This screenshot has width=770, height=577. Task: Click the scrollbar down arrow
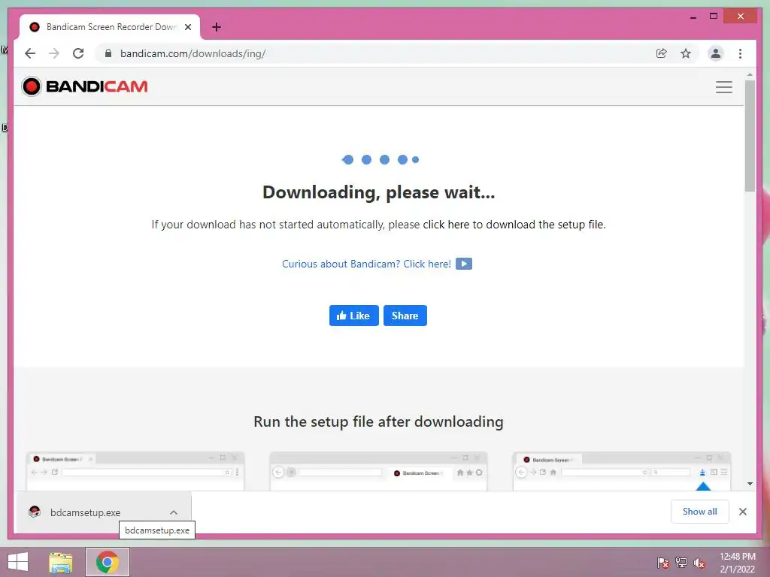point(750,484)
